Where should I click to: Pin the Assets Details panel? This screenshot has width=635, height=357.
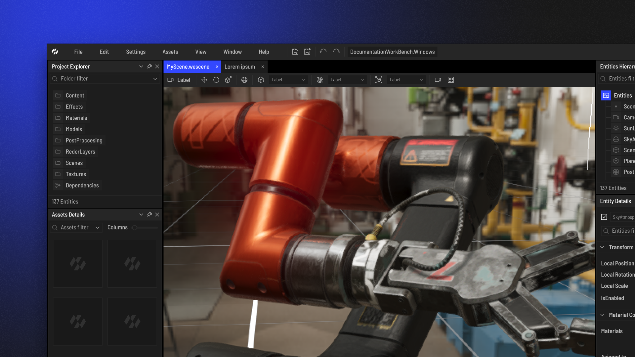click(x=149, y=215)
